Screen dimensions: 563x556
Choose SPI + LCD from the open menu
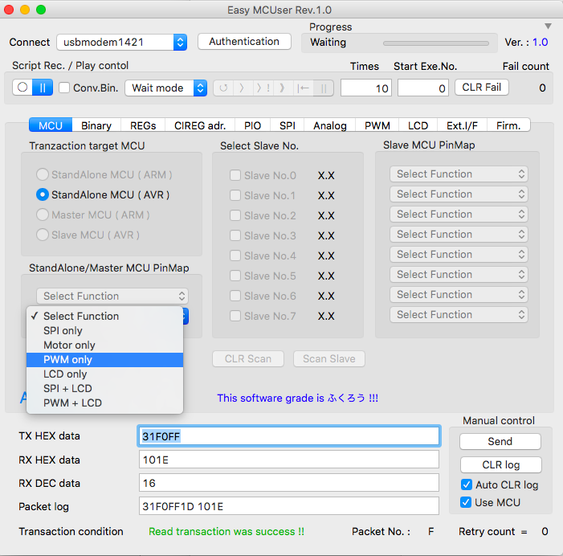tap(105, 389)
